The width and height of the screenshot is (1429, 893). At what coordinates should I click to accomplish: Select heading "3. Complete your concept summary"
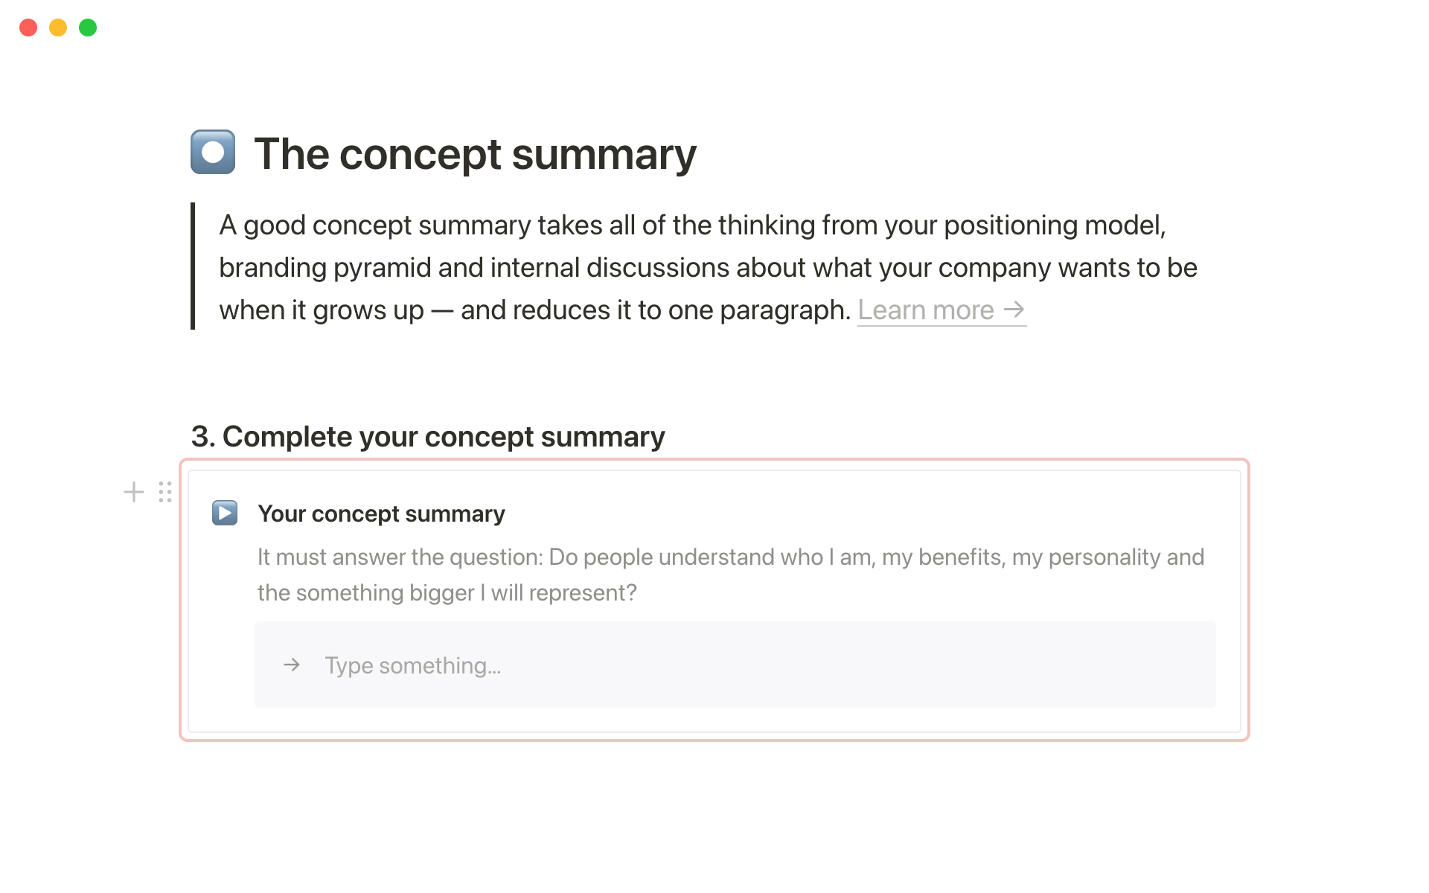[x=428, y=437]
